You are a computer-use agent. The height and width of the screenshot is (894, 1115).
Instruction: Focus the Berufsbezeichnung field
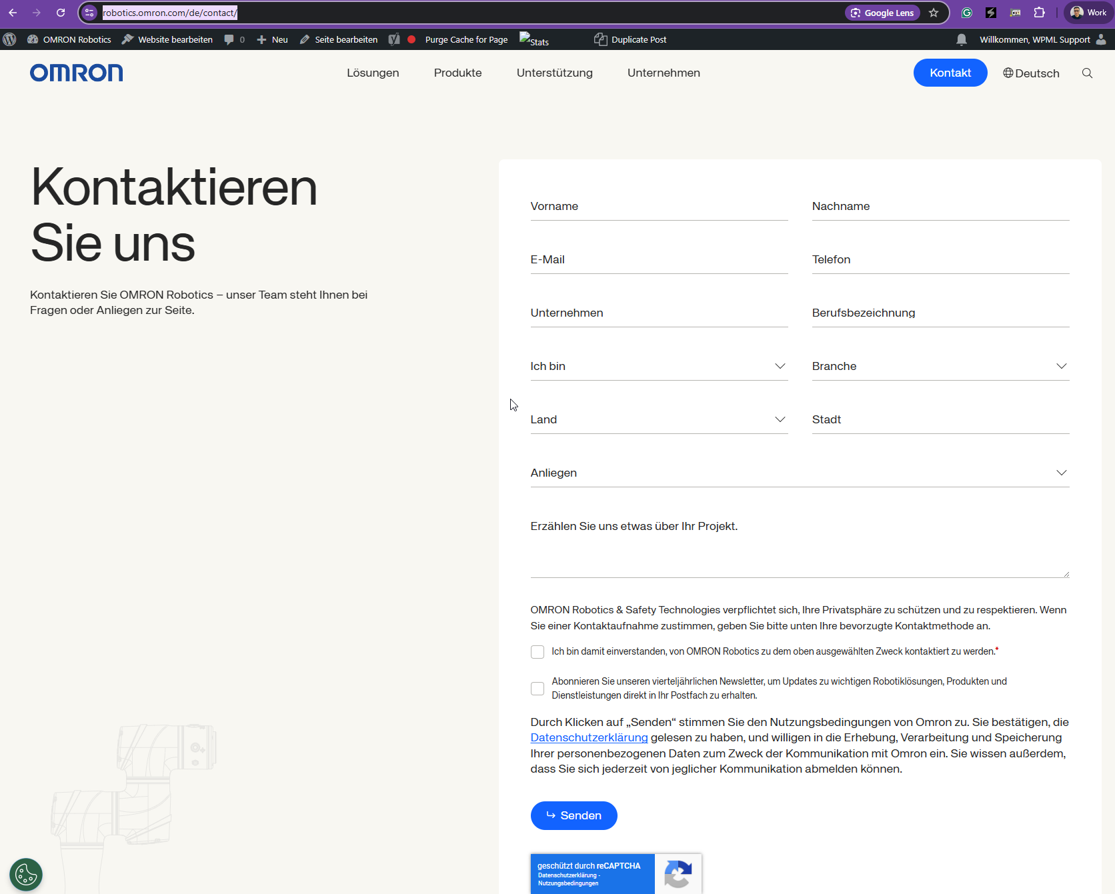(x=940, y=313)
